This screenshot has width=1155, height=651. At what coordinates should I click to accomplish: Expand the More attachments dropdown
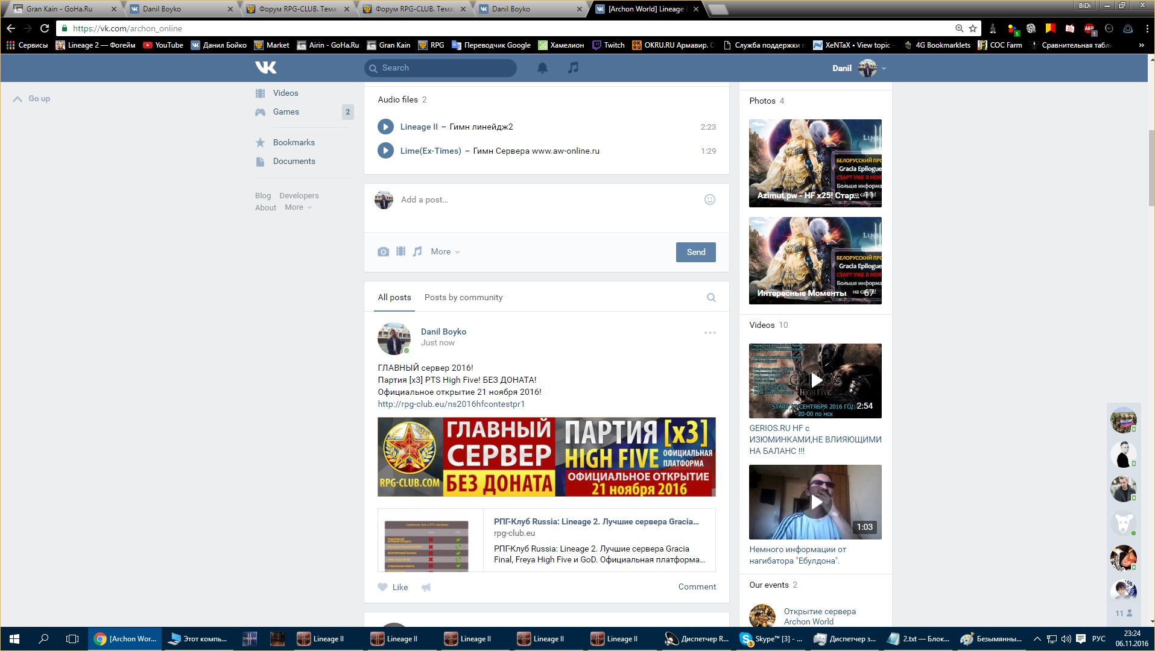[x=445, y=252]
